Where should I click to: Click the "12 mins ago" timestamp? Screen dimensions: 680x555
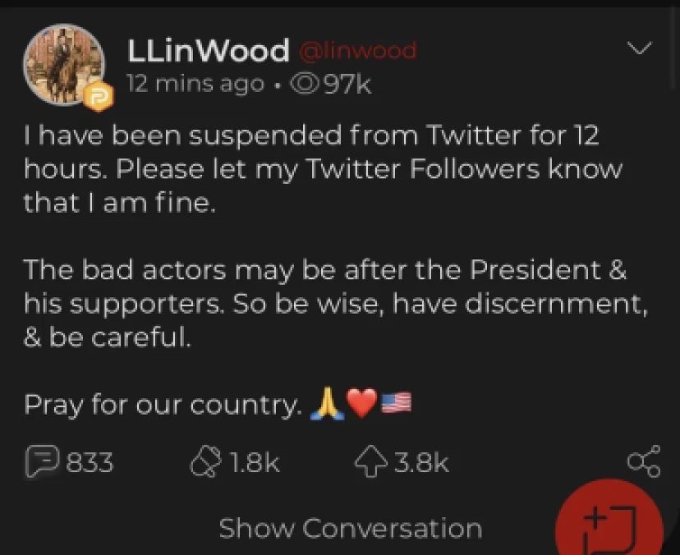(x=195, y=85)
